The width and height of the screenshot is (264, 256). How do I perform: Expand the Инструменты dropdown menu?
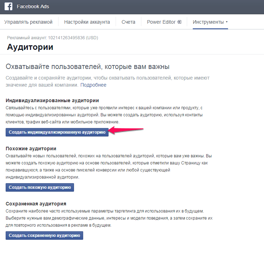tap(210, 22)
